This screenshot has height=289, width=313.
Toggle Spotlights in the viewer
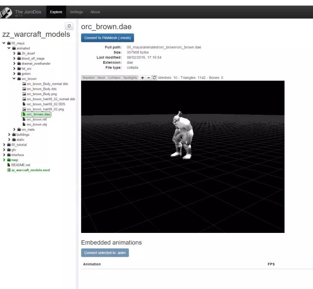pos(130,78)
